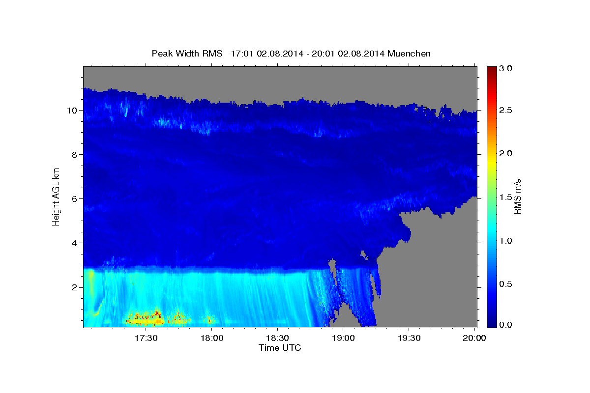Click the colorbar value 1.5
Screen dimensions: 590x393
click(506, 197)
